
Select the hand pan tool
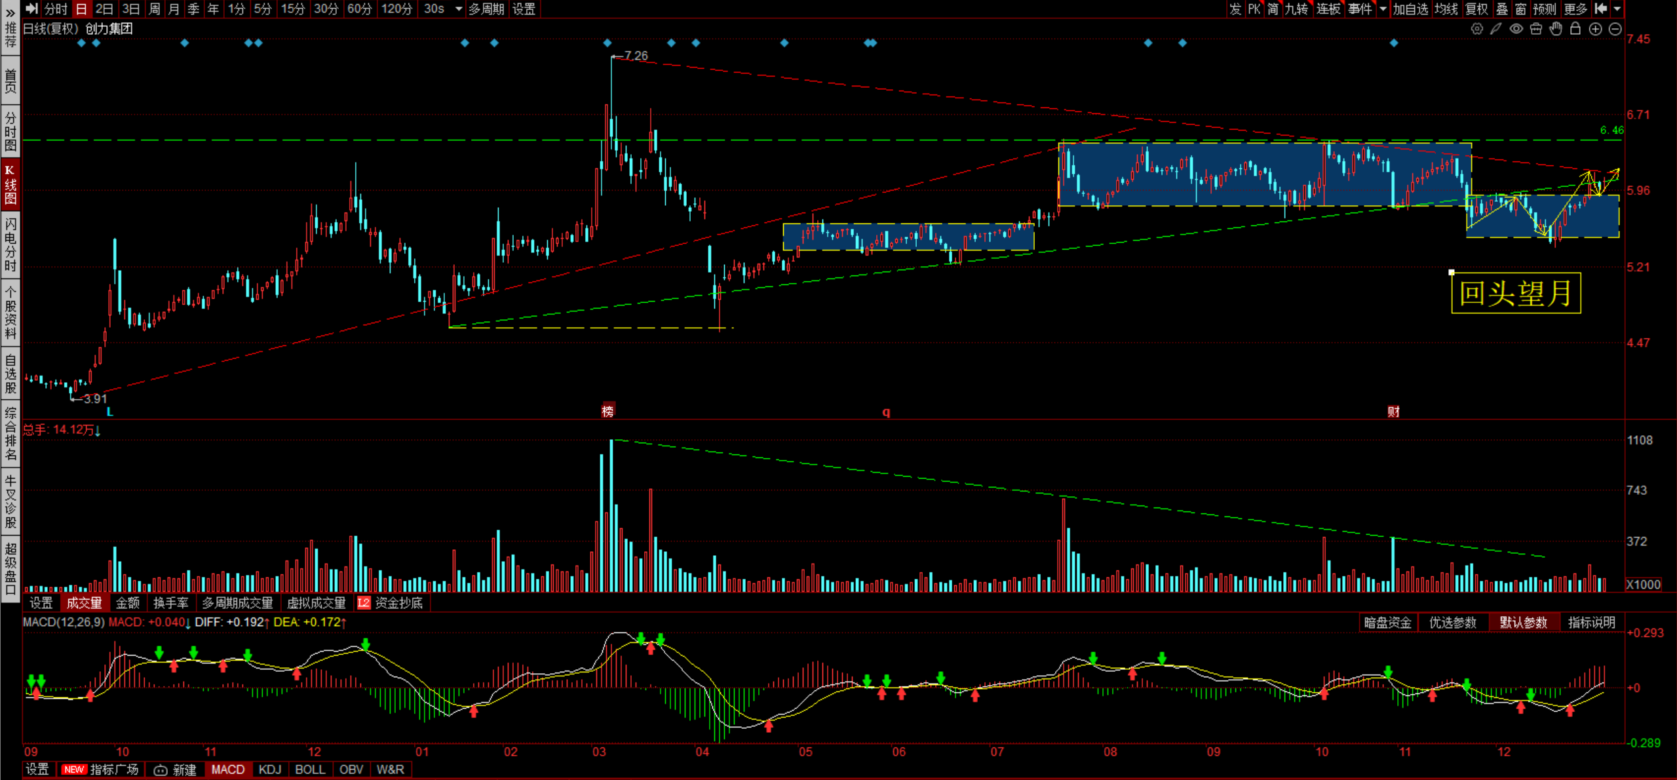pos(1556,29)
